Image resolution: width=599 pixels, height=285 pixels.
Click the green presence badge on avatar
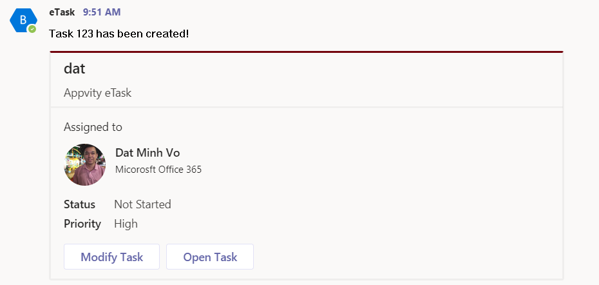[32, 29]
